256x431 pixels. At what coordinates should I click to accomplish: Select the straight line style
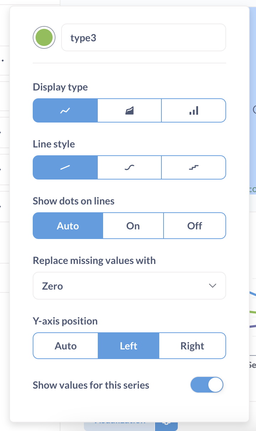pos(65,167)
